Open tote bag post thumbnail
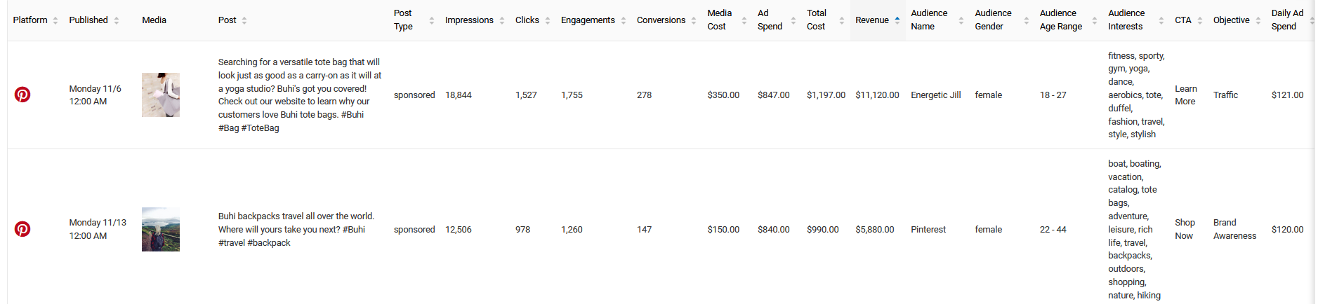 pyautogui.click(x=161, y=95)
